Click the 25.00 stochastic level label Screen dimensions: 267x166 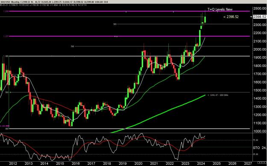[x=256, y=154]
